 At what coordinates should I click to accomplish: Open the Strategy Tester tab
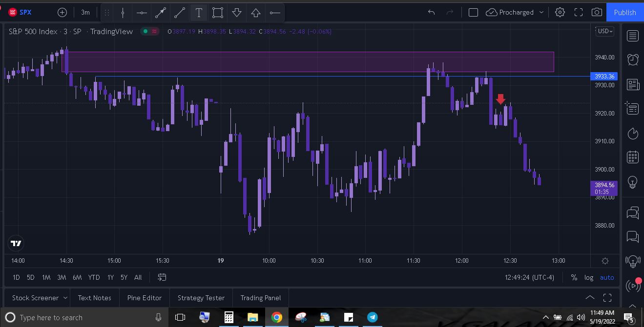(201, 298)
